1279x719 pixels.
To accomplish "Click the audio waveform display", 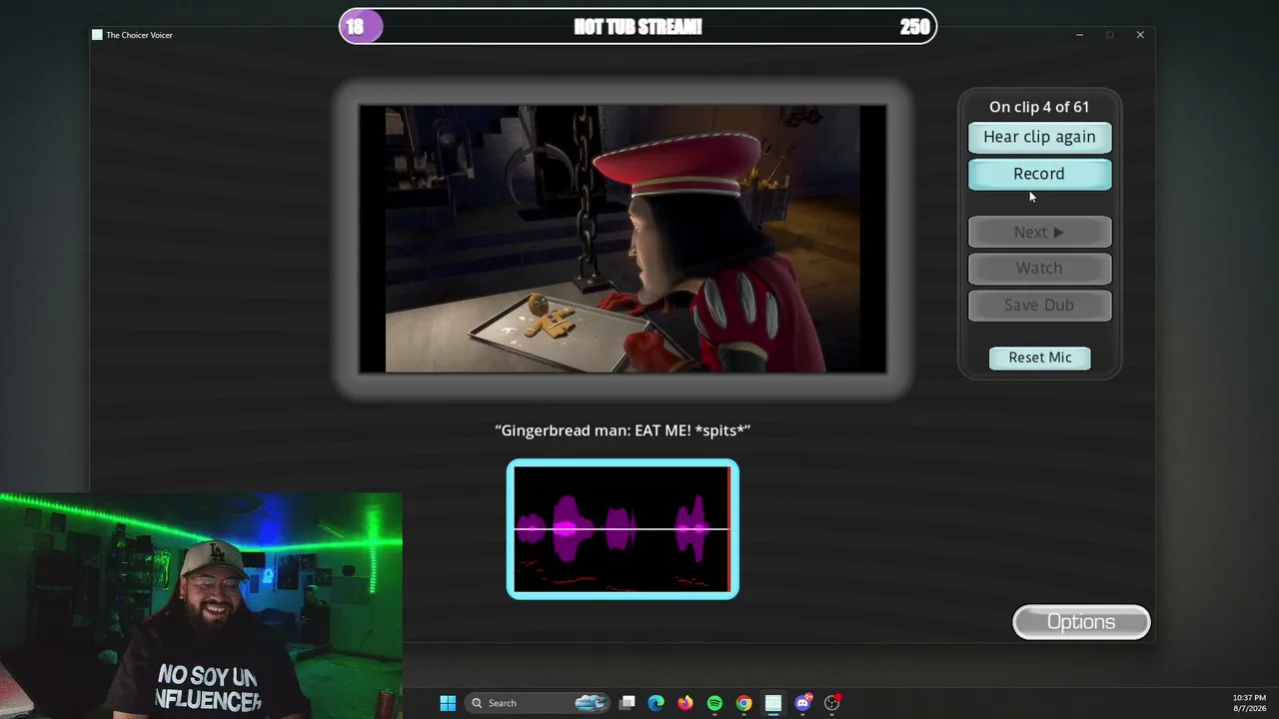I will click(623, 529).
